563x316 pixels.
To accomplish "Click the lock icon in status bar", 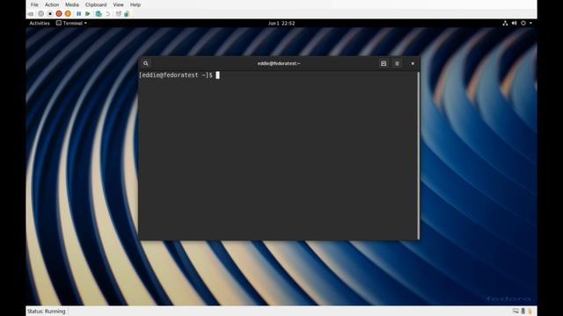I will pos(530,311).
